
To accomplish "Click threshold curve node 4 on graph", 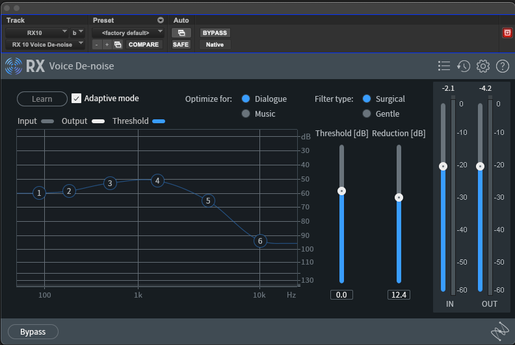I will click(157, 180).
